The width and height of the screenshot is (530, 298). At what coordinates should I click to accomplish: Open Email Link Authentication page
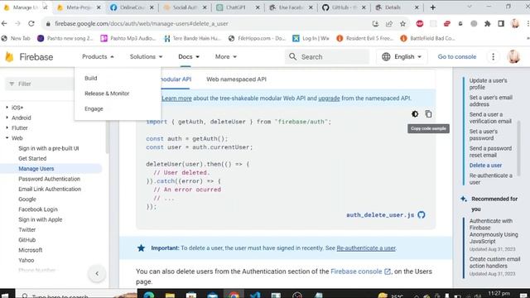tap(50, 189)
